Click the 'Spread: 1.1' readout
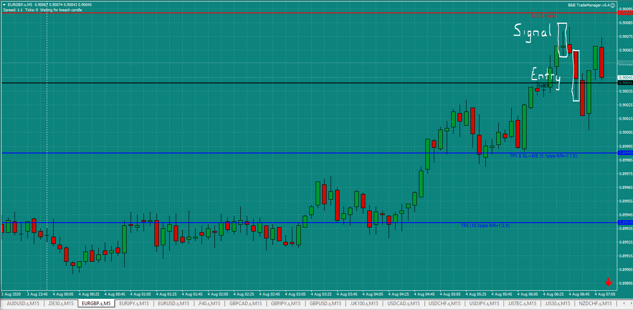Image resolution: width=633 pixels, height=310 pixels. click(13, 10)
